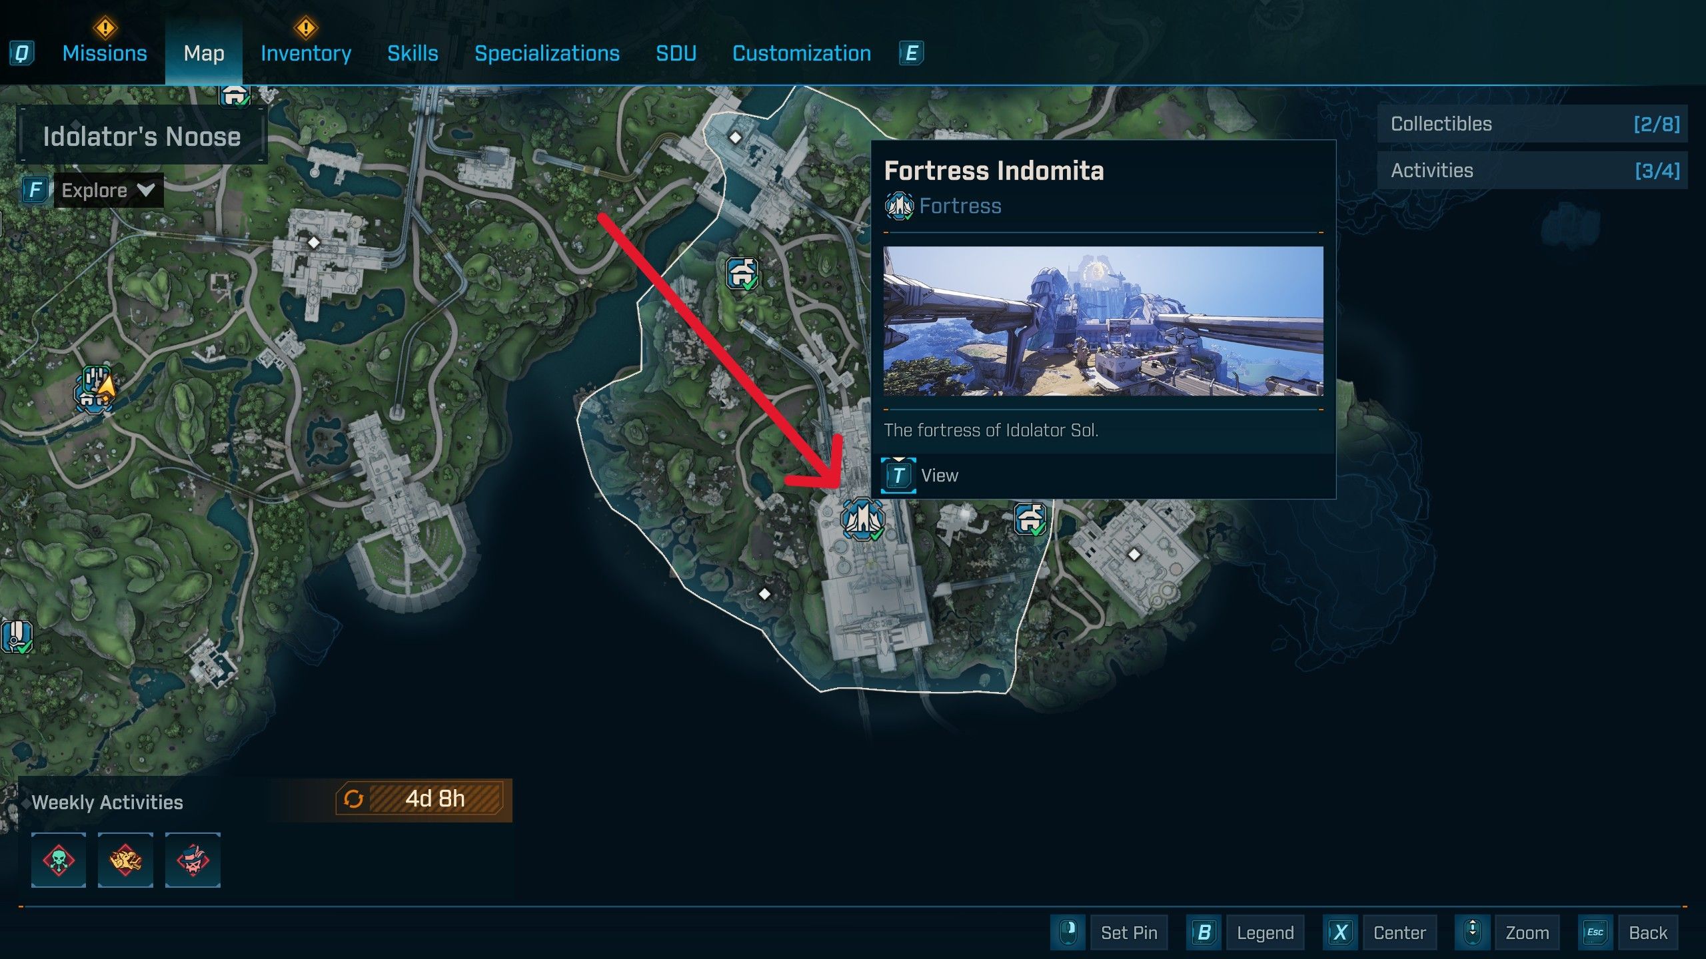Image resolution: width=1706 pixels, height=959 pixels.
Task: Open the Customization tab
Action: [x=802, y=53]
